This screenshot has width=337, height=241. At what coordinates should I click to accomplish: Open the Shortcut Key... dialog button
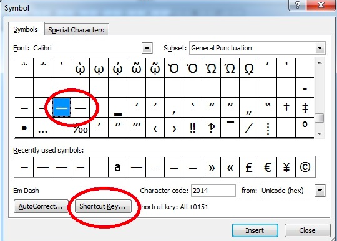point(103,206)
